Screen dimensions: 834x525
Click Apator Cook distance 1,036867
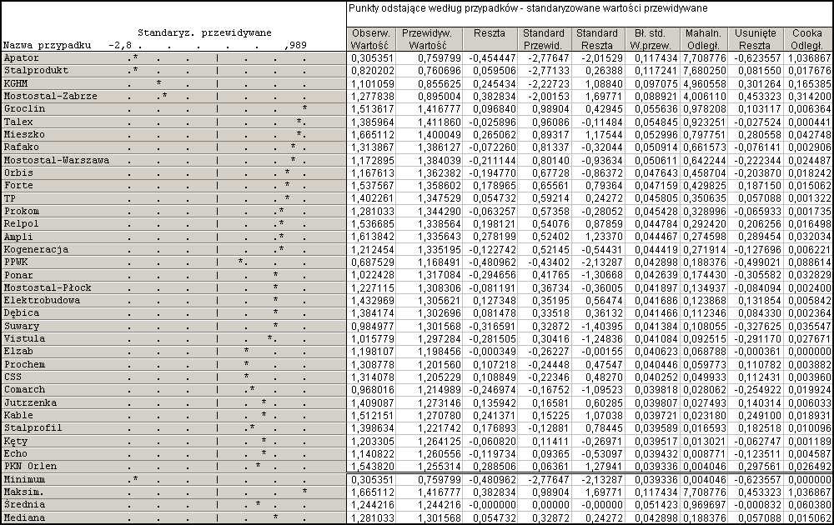pos(810,58)
